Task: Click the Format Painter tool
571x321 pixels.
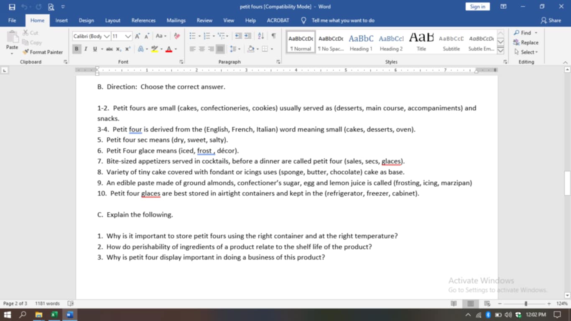Action: [x=43, y=52]
